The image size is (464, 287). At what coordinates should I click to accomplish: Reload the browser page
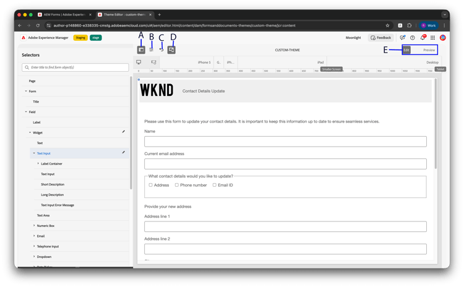click(38, 25)
